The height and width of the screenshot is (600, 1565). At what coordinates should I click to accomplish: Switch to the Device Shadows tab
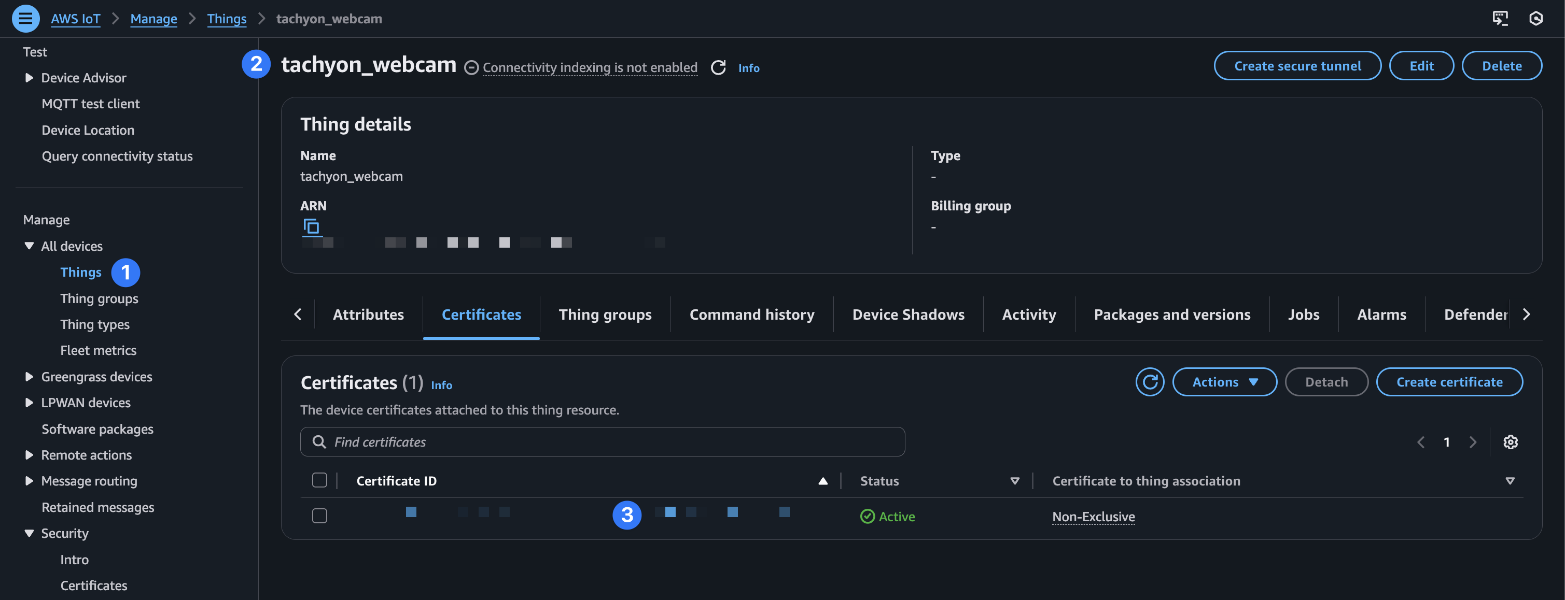pos(907,315)
